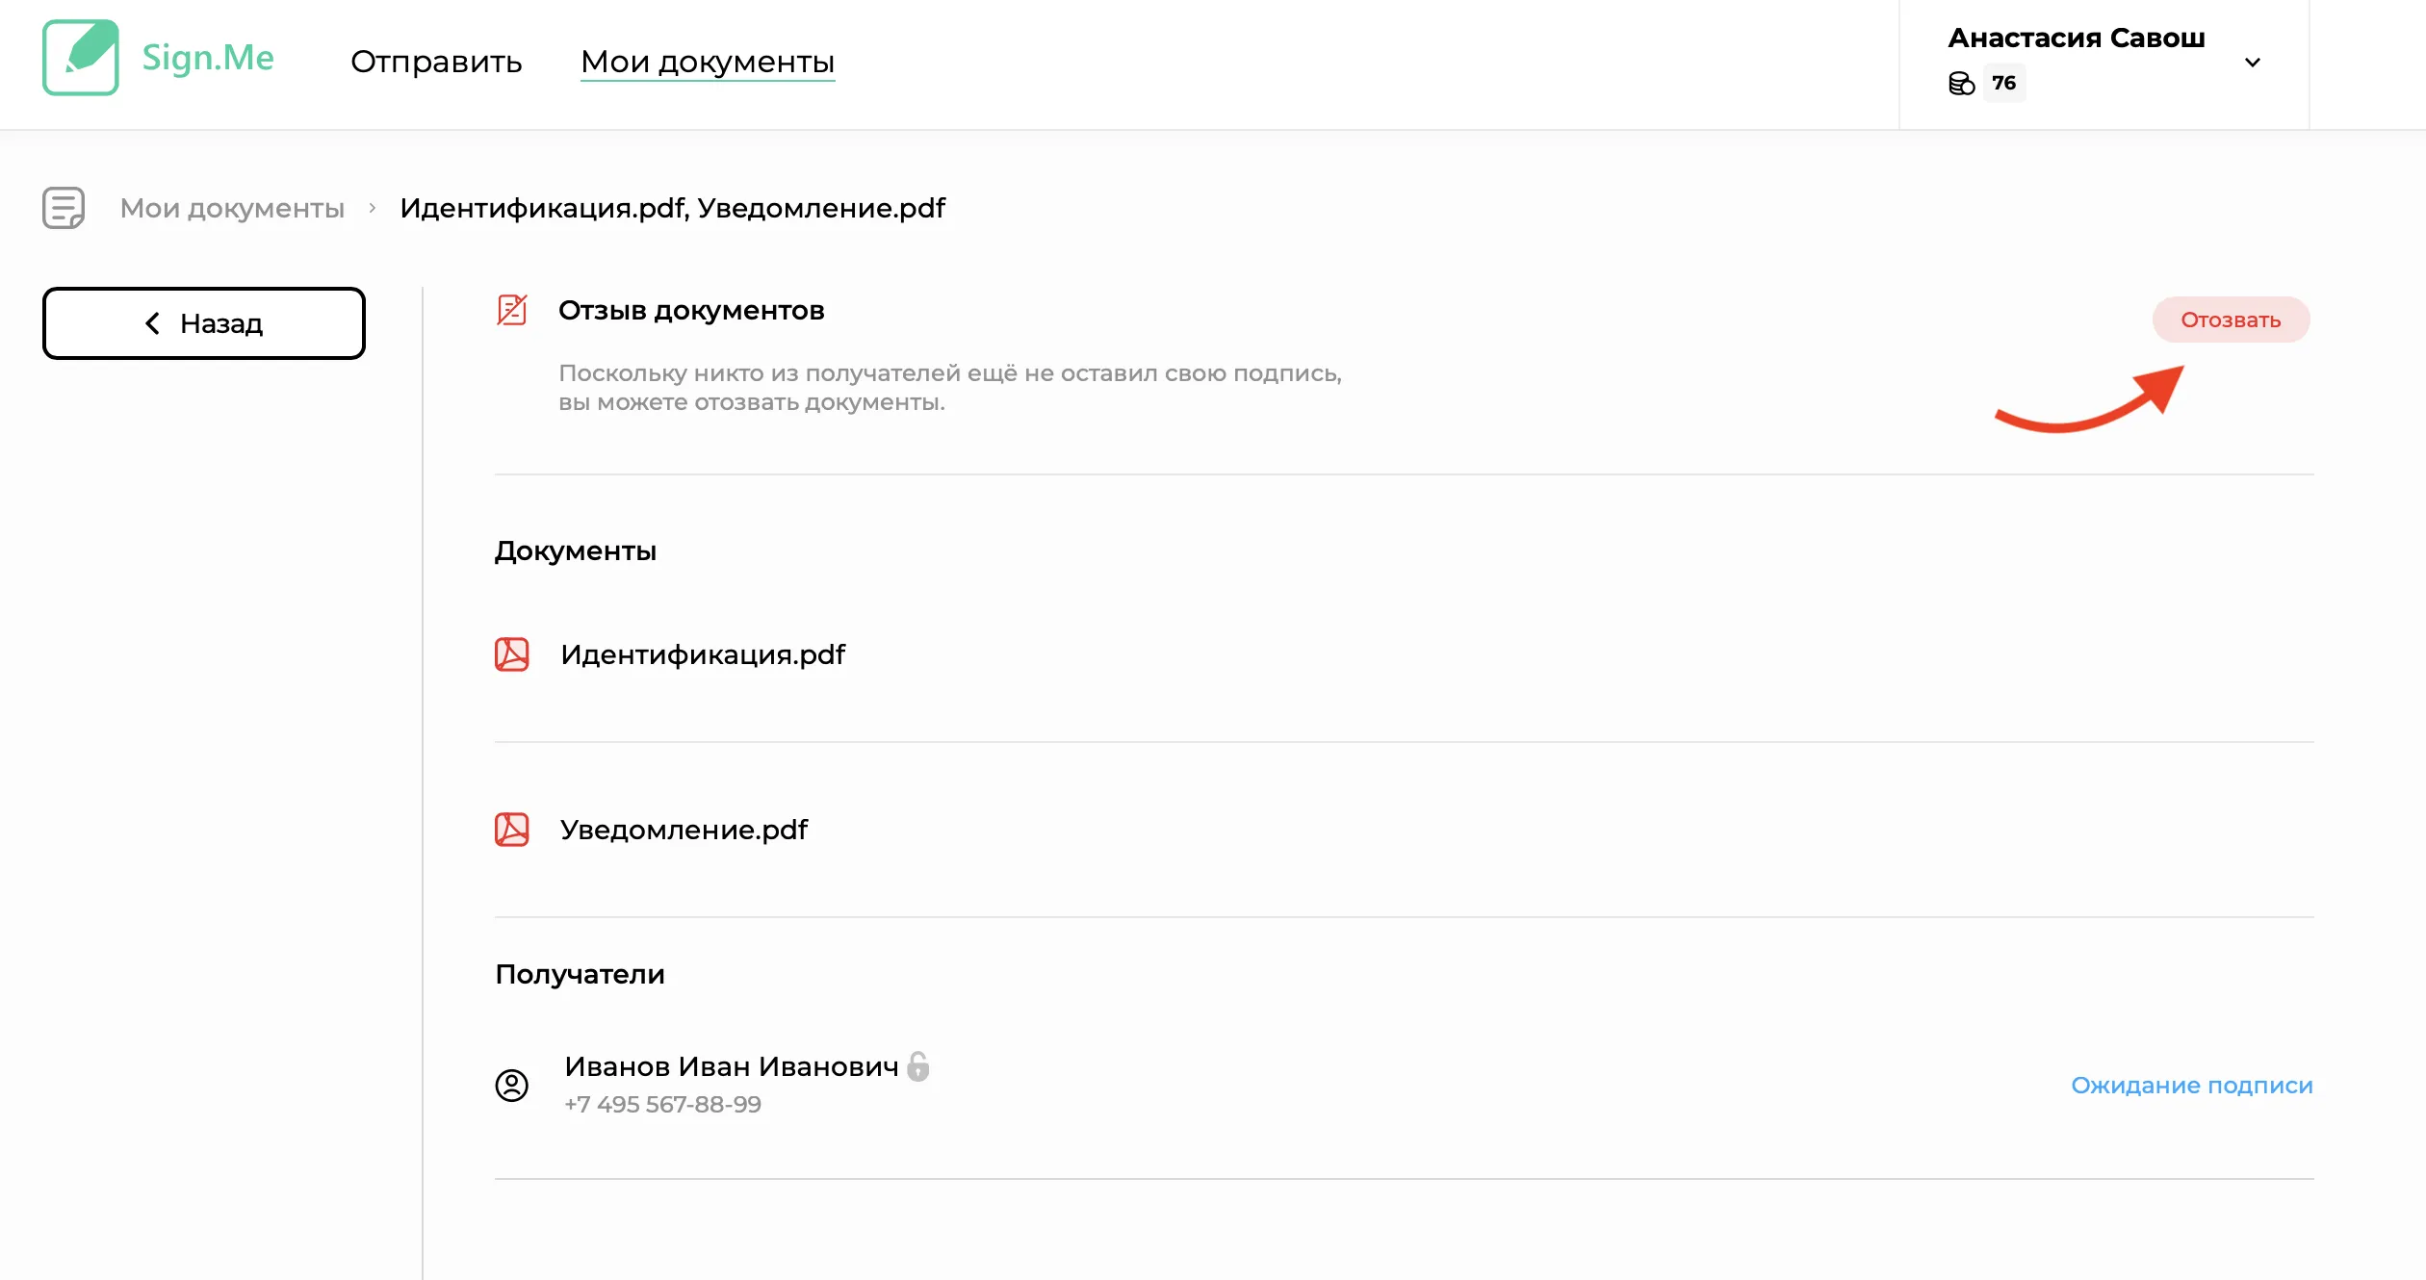Expand the Анастасия Савош account dropdown arrow
Image resolution: width=2426 pixels, height=1280 pixels.
point(2253,63)
